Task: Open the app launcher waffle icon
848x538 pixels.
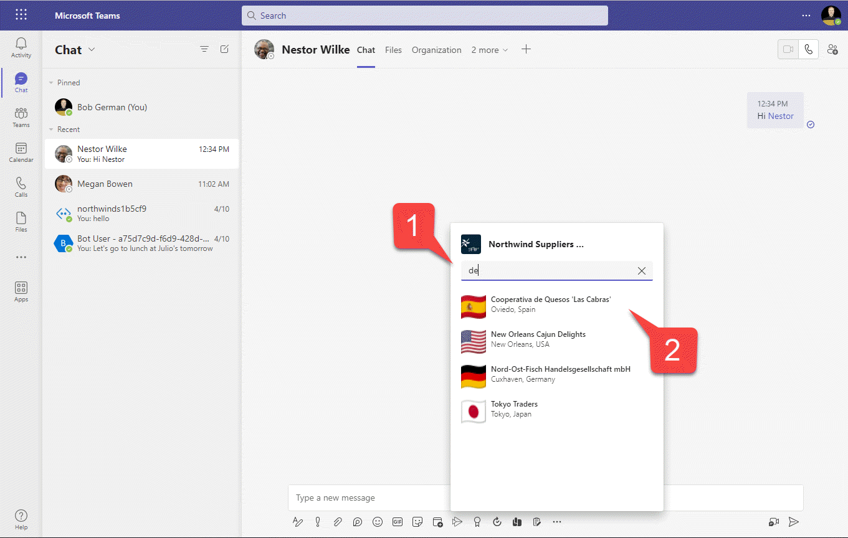Action: tap(21, 15)
